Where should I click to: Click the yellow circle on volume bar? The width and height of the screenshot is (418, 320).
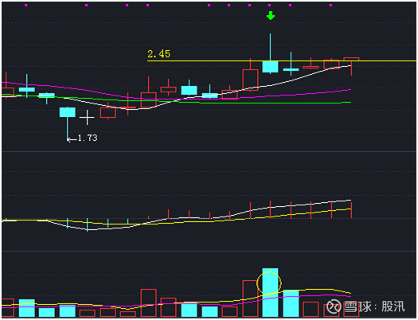(x=269, y=283)
